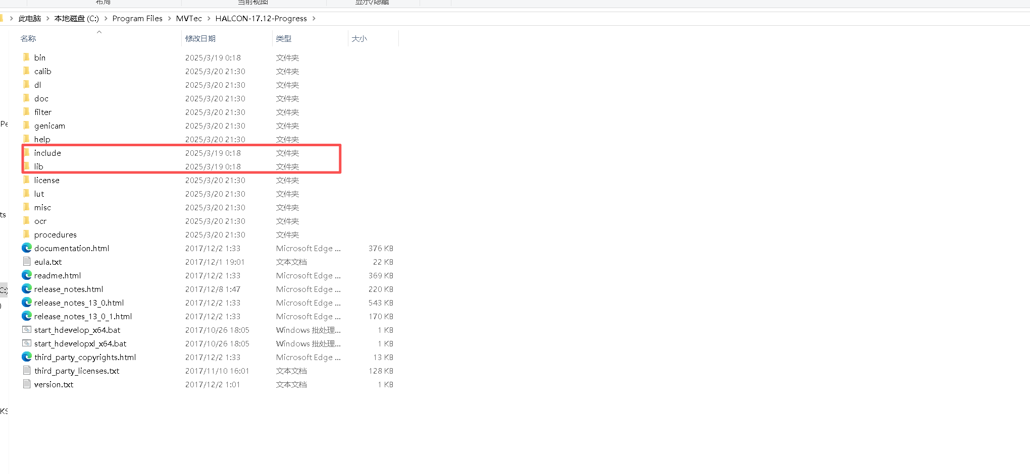1030x474 pixels.
Task: Select the include folder name
Action: 47,153
